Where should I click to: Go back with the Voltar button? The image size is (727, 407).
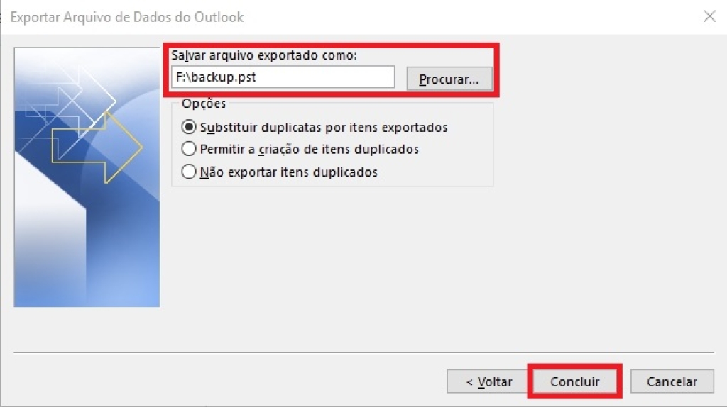488,381
